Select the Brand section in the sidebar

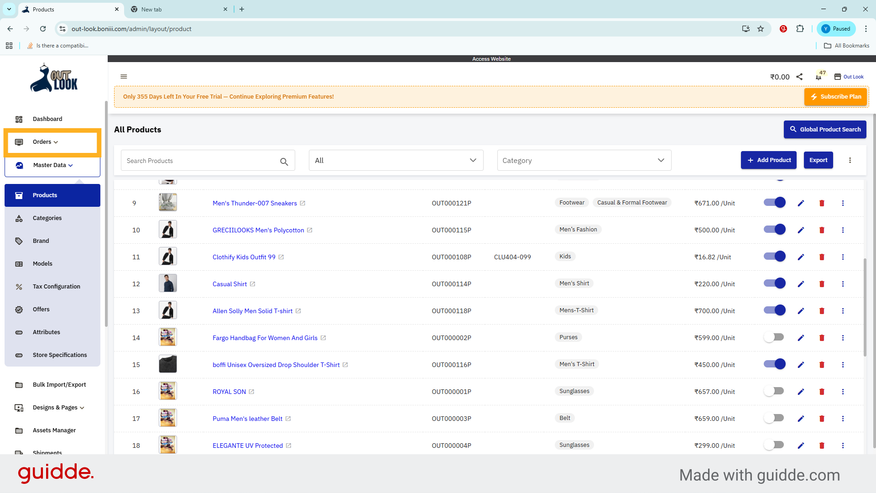point(41,241)
